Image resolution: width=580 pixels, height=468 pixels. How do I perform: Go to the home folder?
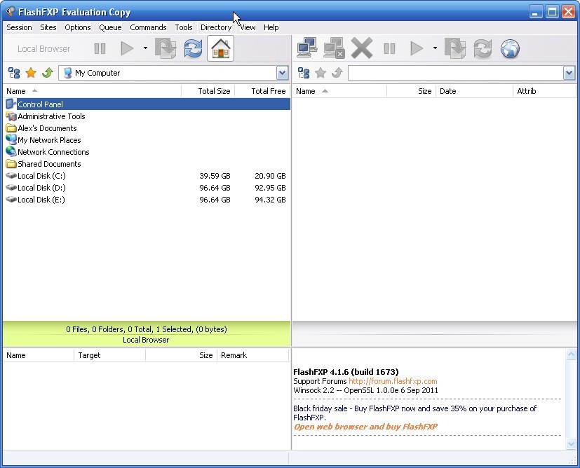click(x=220, y=48)
